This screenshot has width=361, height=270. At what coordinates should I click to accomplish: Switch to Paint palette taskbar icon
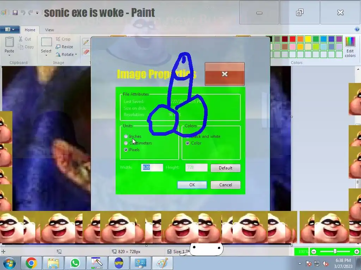[163, 263]
